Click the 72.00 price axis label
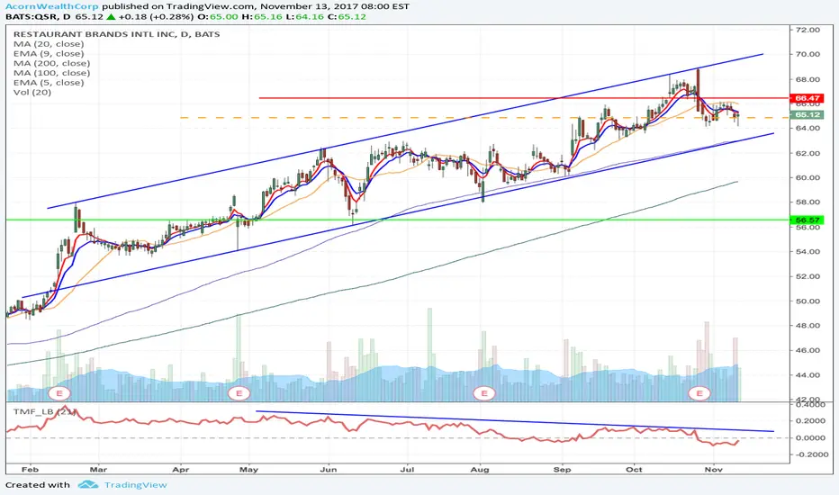 tap(808, 30)
